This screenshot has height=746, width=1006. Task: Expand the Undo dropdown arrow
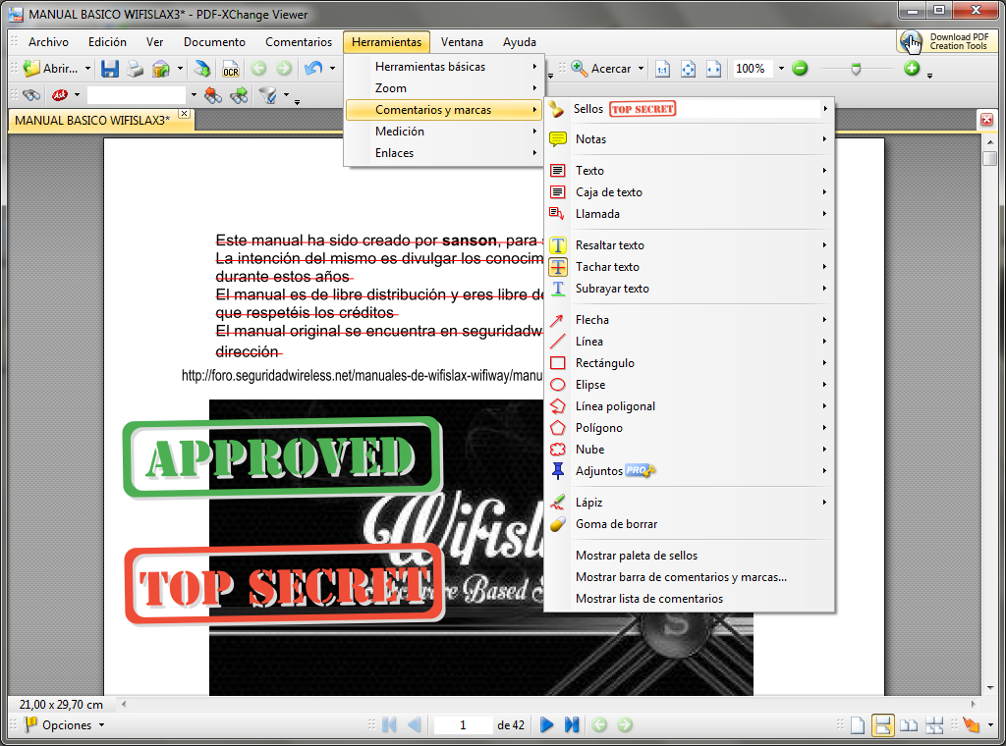(332, 69)
